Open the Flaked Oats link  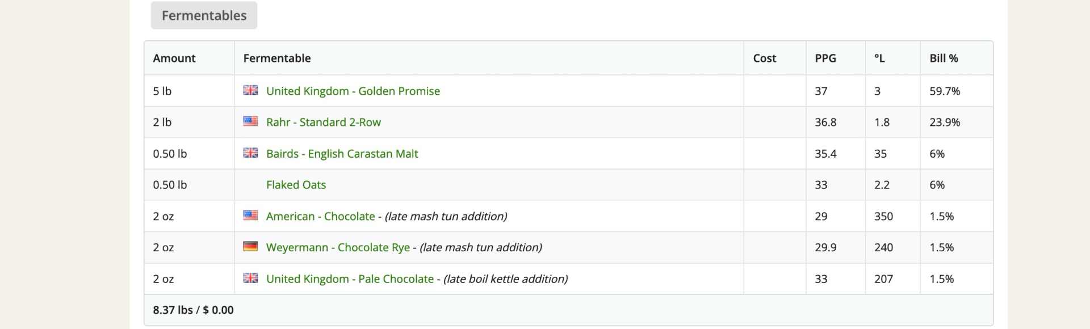pyautogui.click(x=296, y=185)
